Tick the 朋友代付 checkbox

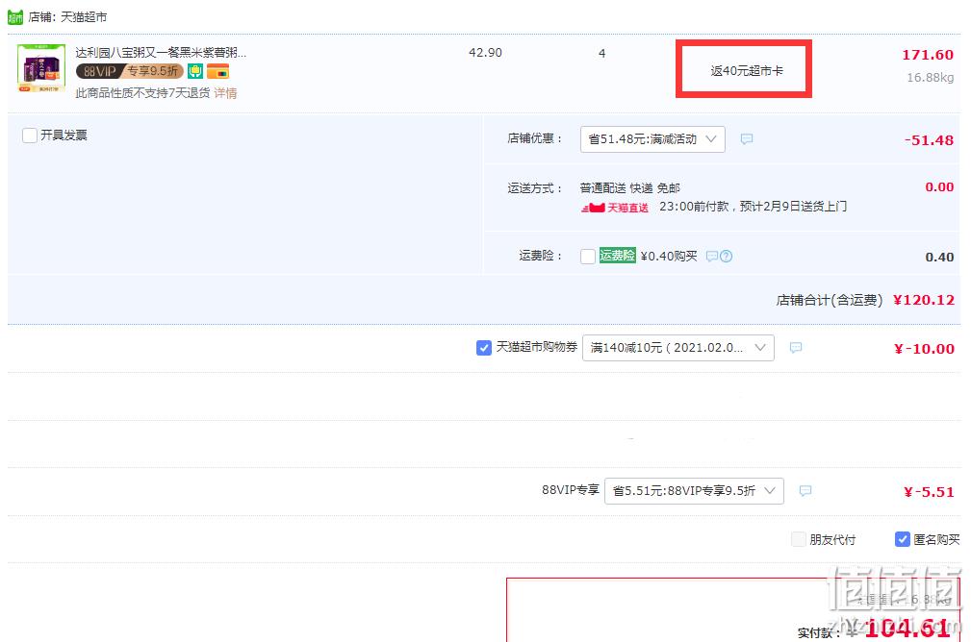tap(799, 539)
